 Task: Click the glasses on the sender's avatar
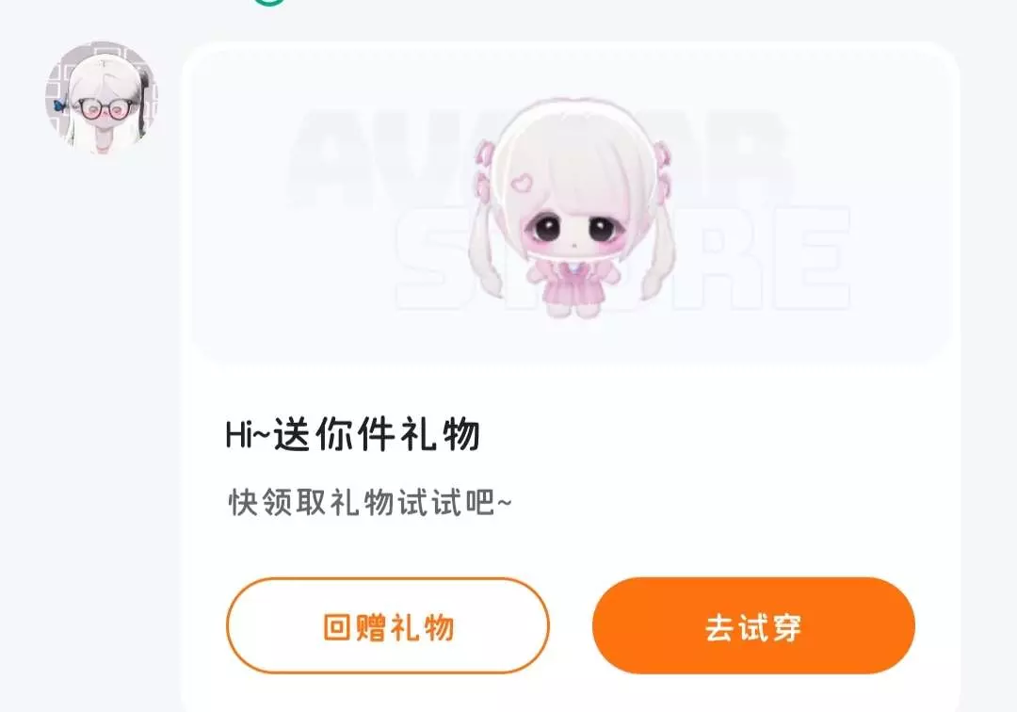pyautogui.click(x=104, y=108)
